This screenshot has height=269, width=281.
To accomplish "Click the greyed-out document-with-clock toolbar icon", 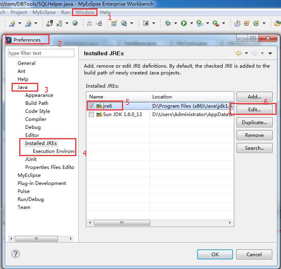I will (x=99, y=23).
